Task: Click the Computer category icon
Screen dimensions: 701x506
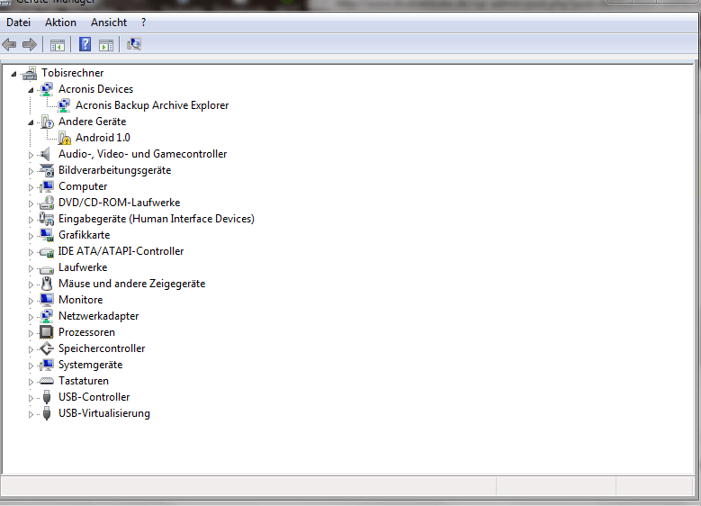Action: pos(47,186)
